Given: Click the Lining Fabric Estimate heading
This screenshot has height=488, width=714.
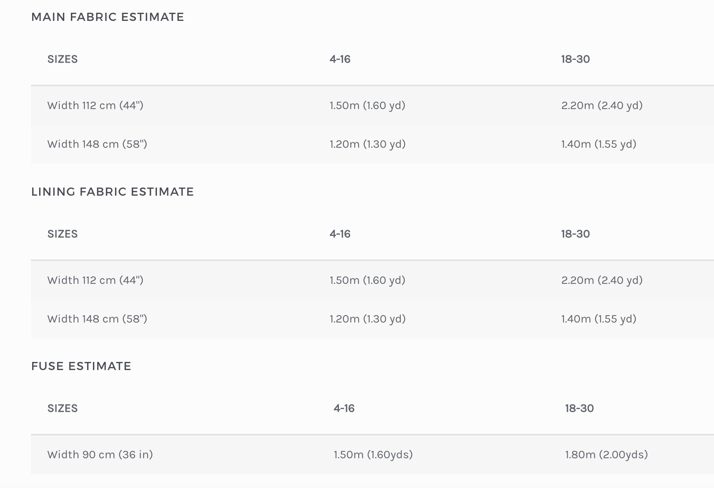Looking at the screenshot, I should pyautogui.click(x=112, y=192).
